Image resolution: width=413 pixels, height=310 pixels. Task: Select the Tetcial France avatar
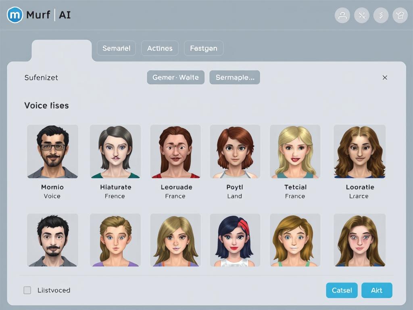point(295,151)
